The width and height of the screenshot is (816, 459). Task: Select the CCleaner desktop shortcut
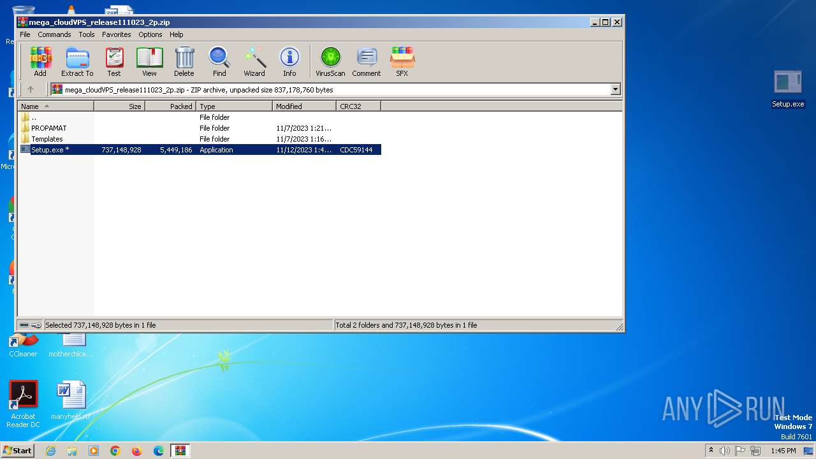(23, 344)
